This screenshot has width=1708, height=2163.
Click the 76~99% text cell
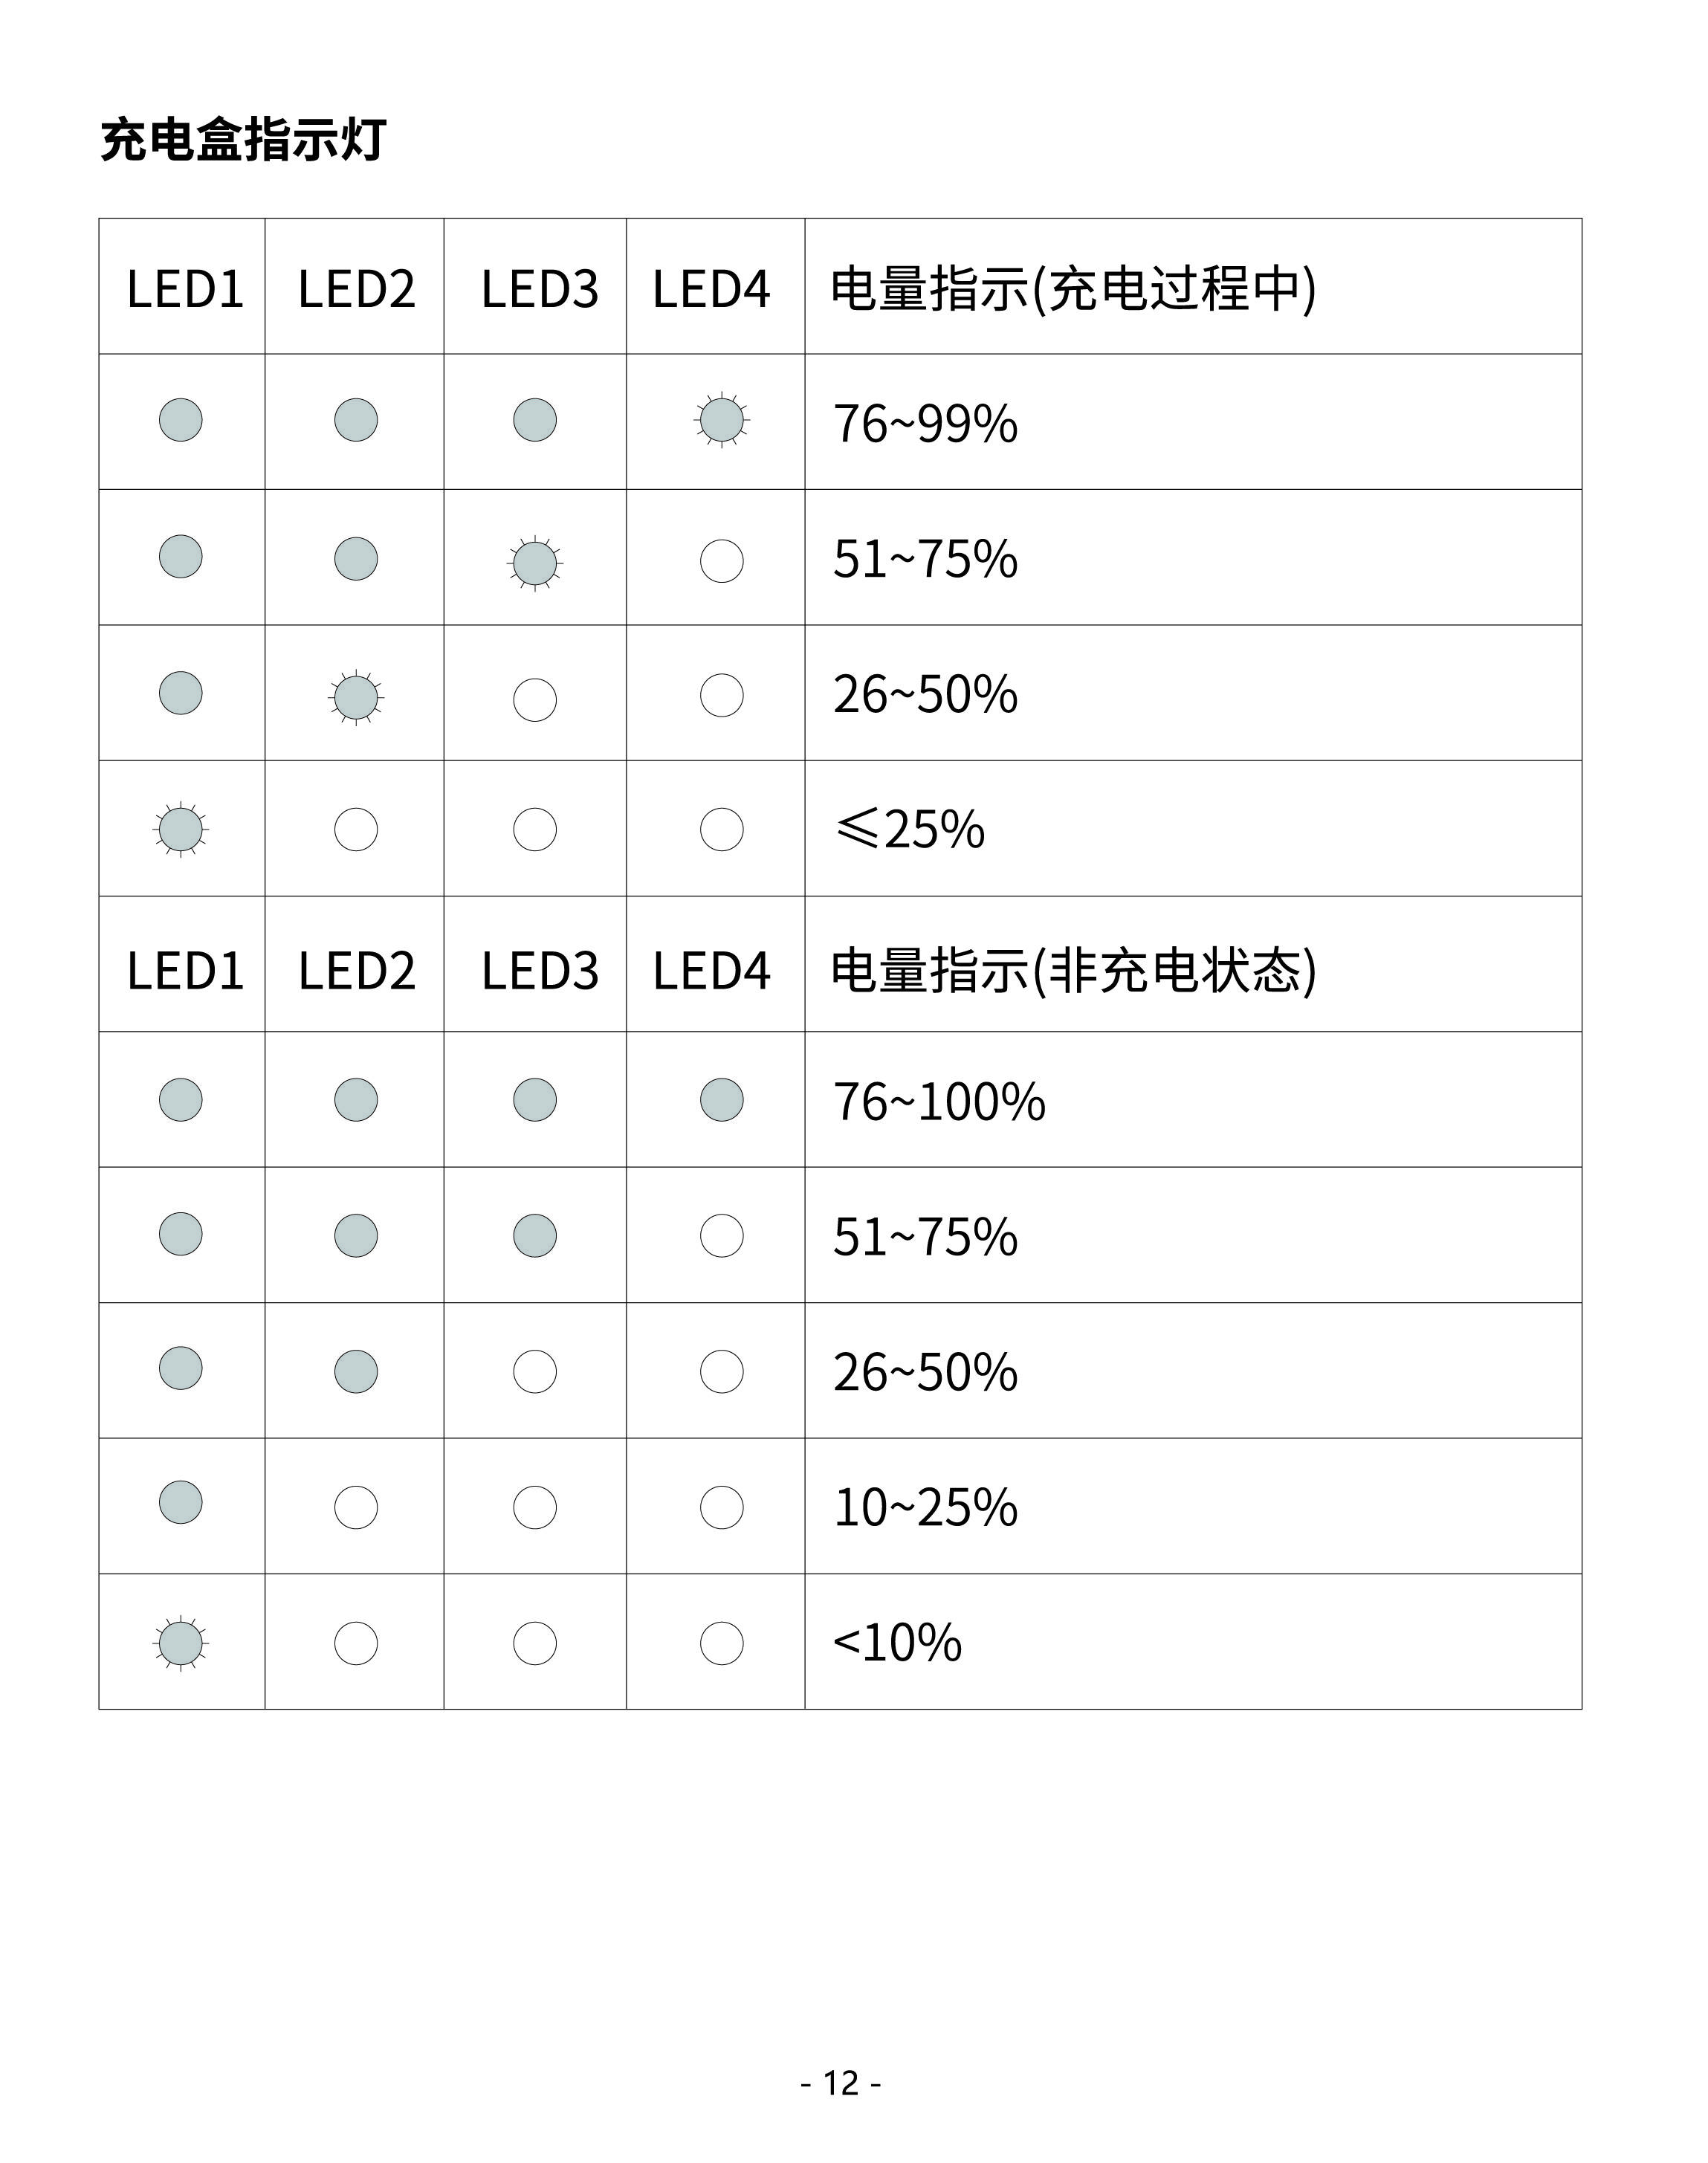point(1193,422)
